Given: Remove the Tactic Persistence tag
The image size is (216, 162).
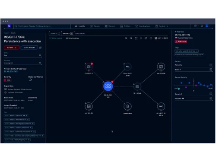Looking at the screenshot, I should click(28, 120).
